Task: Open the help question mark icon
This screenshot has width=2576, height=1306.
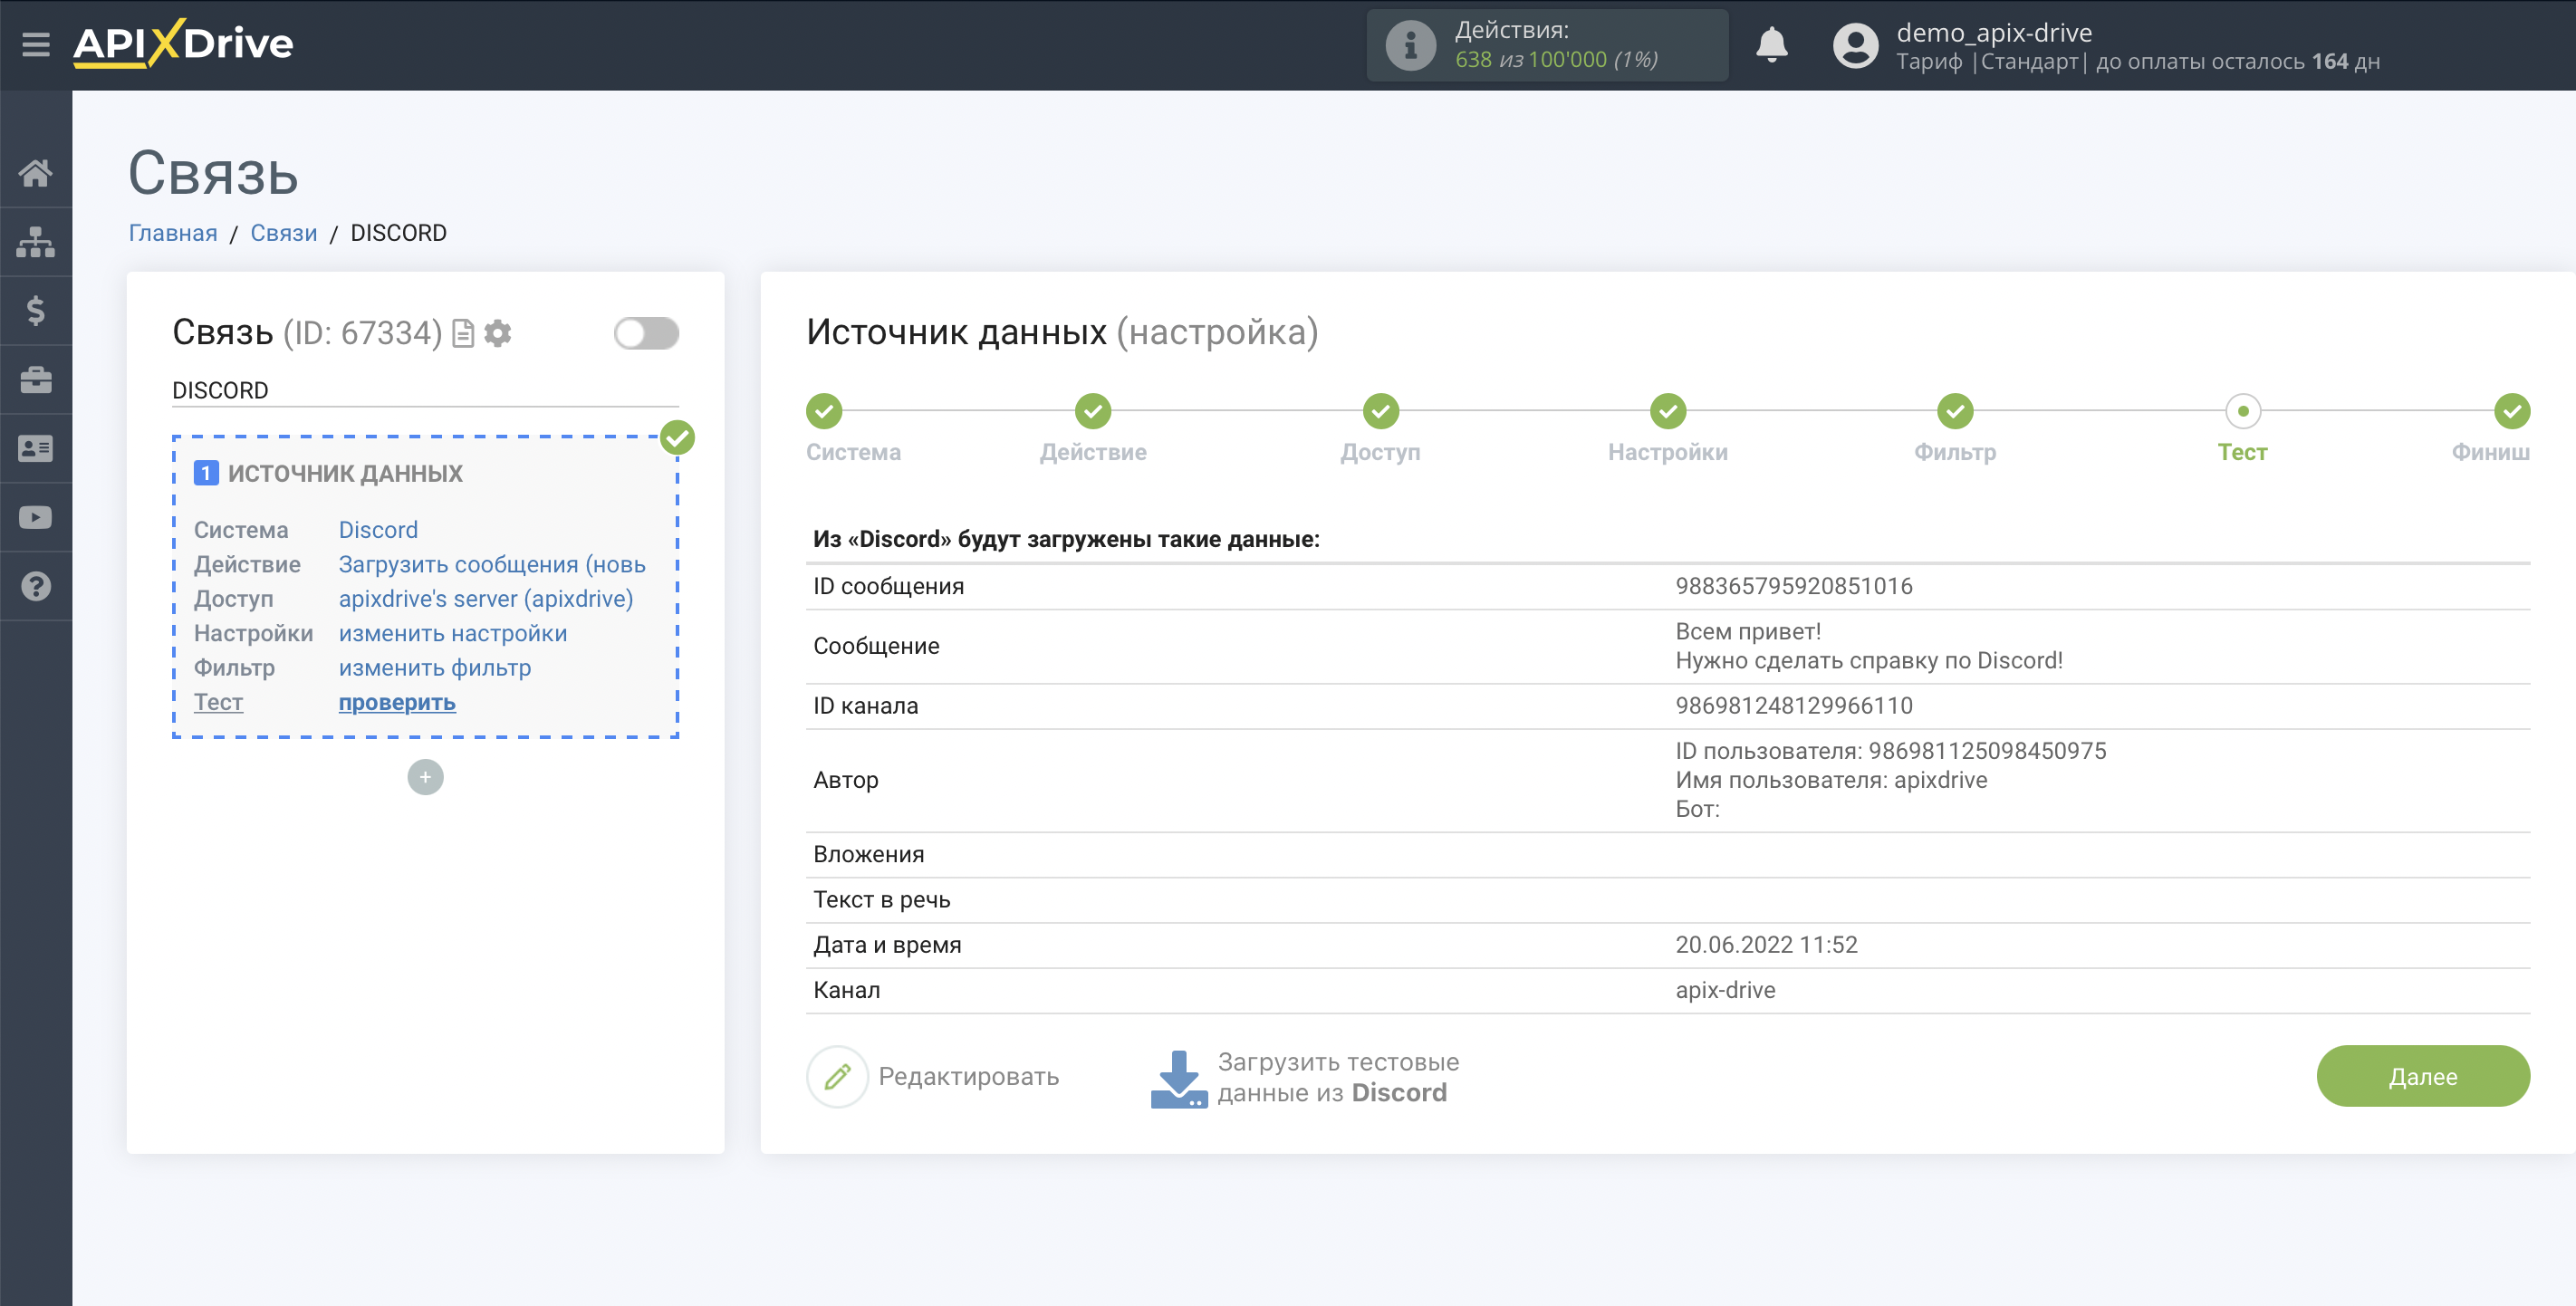Action: [36, 587]
